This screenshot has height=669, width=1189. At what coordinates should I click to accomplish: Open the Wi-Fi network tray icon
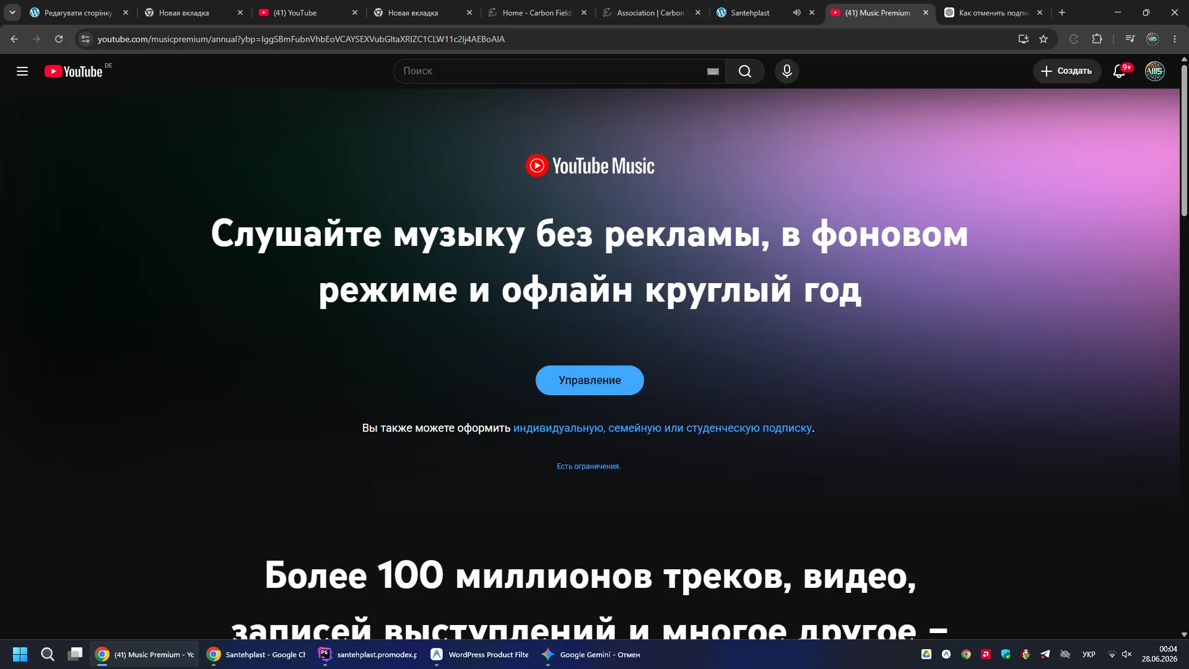1112,654
